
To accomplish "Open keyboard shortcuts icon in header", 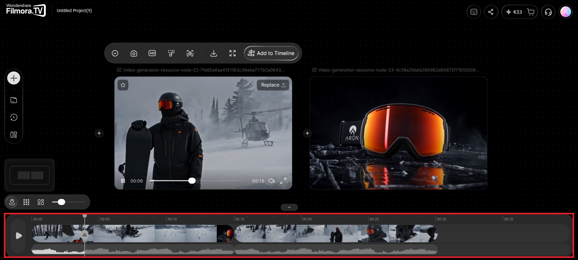I will pyautogui.click(x=474, y=12).
